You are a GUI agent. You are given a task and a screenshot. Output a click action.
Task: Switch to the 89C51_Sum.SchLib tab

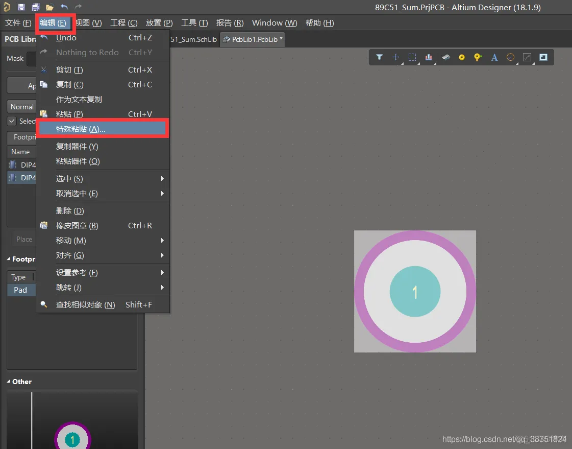tap(194, 39)
